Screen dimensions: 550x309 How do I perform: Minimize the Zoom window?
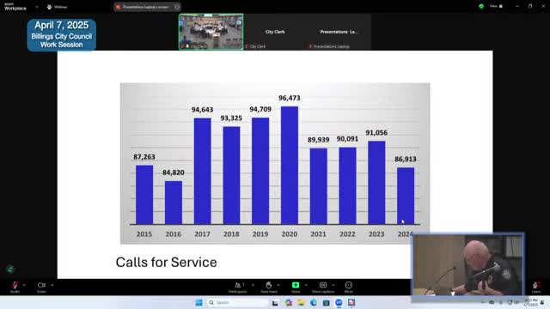point(517,6)
